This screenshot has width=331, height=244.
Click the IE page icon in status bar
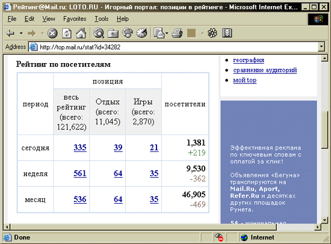[x=7, y=237]
